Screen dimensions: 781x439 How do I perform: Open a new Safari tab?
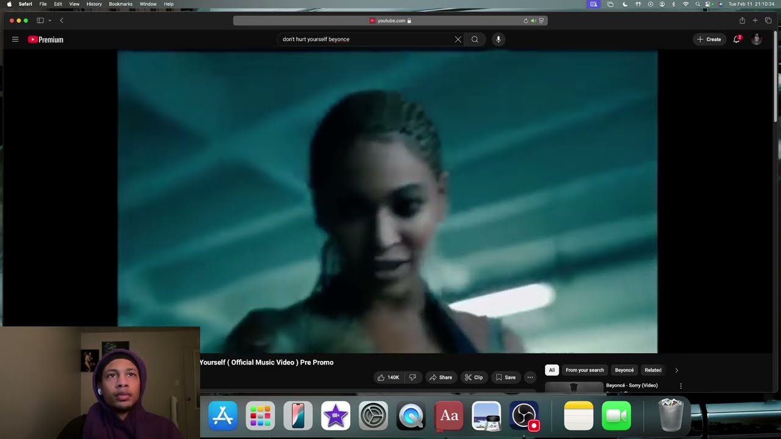[755, 21]
